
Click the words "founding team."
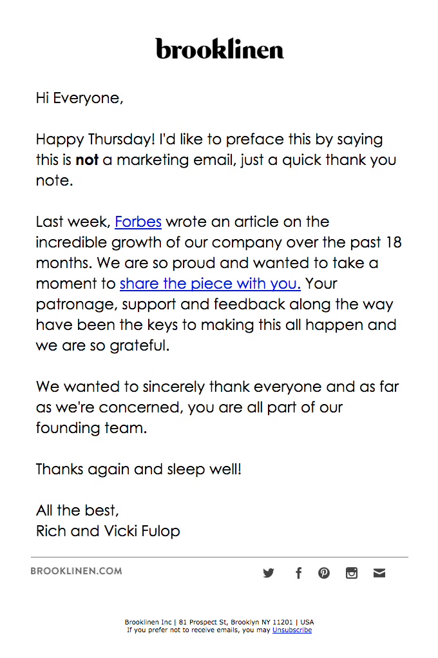pyautogui.click(x=91, y=428)
